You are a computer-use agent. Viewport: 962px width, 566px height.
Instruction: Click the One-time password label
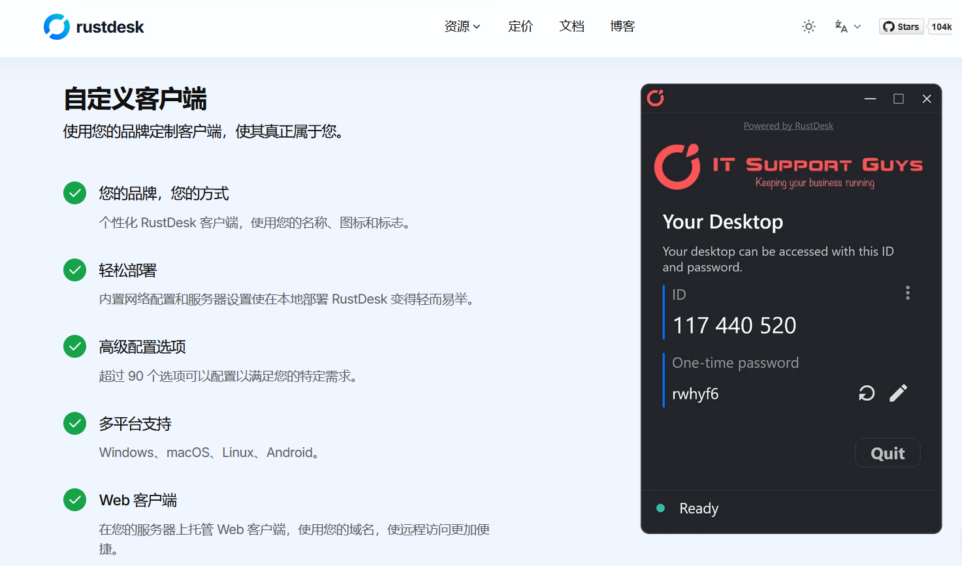tap(735, 363)
